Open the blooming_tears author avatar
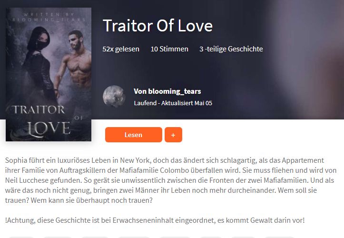 click(114, 96)
